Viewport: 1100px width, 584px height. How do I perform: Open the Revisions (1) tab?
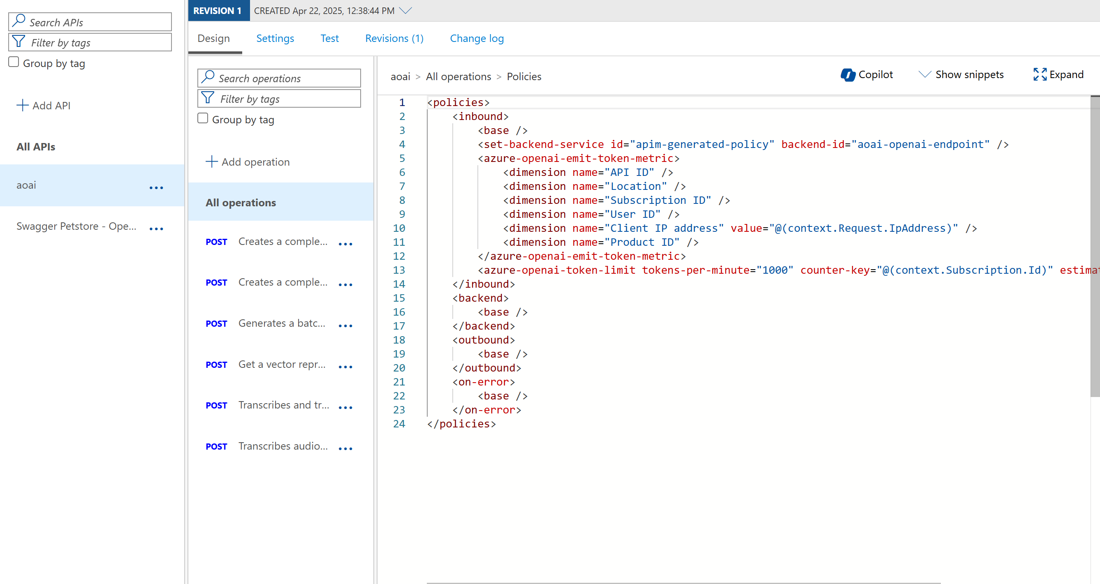[x=394, y=38]
